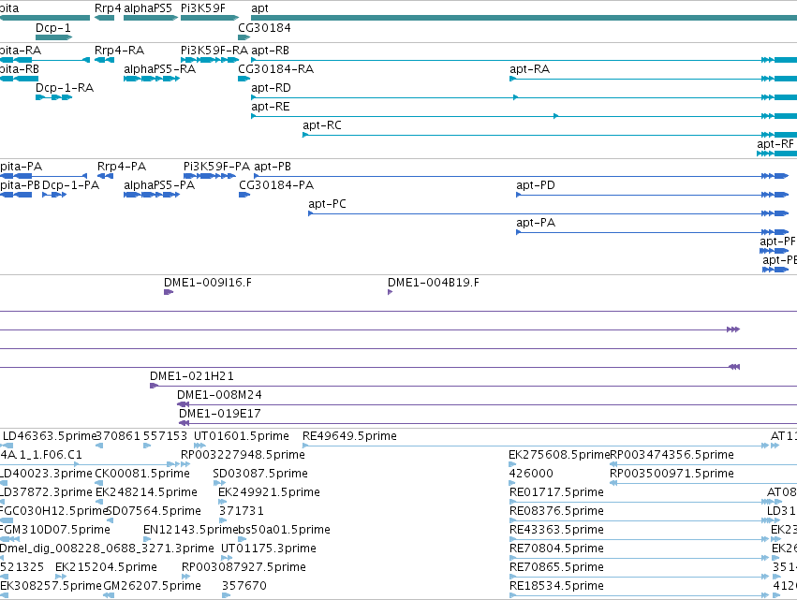Image resolution: width=797 pixels, height=600 pixels.
Task: Select the pita-PA protein label
Action: [21, 167]
